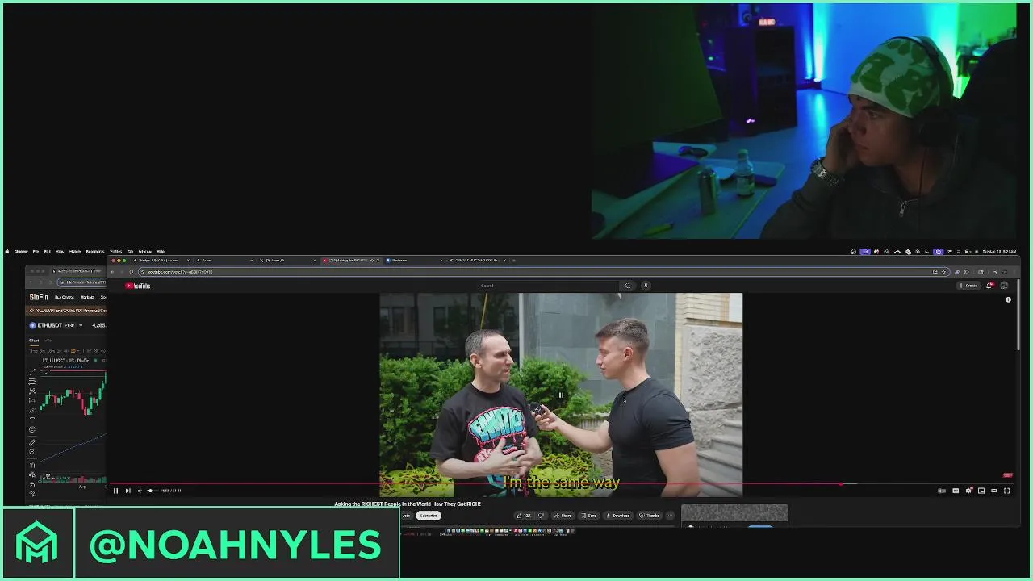Screen dimensions: 1033x581
Task: Click the Join button
Action: click(406, 516)
